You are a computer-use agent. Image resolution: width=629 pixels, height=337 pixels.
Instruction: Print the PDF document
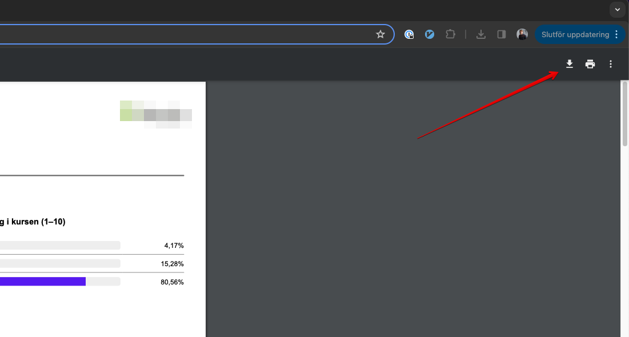coord(590,64)
